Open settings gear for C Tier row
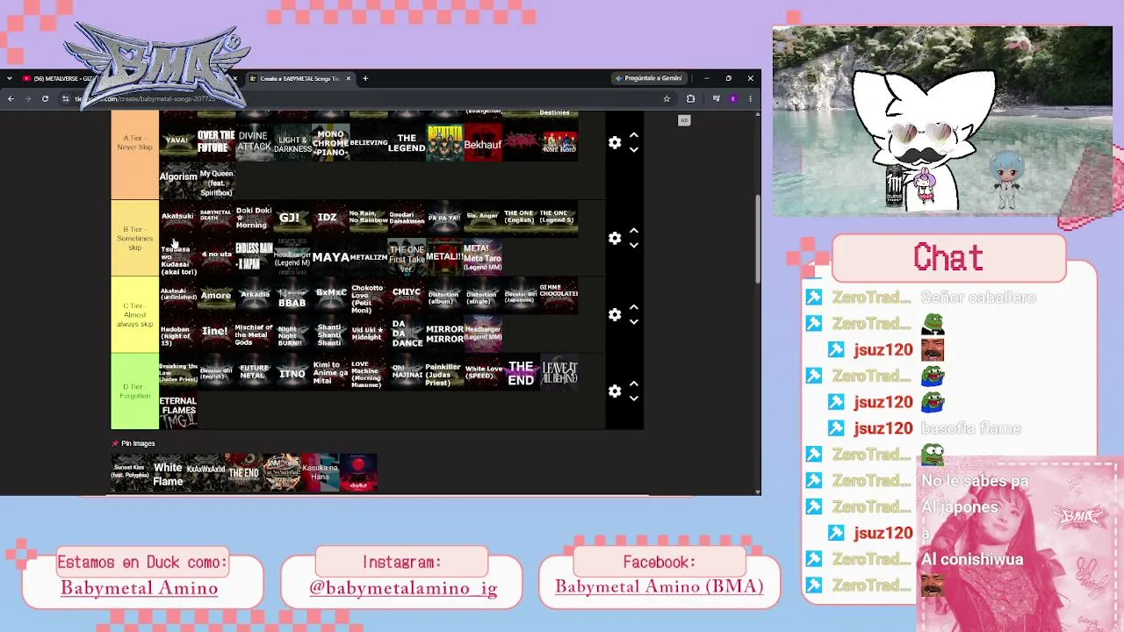Image resolution: width=1124 pixels, height=632 pixels. tap(615, 314)
